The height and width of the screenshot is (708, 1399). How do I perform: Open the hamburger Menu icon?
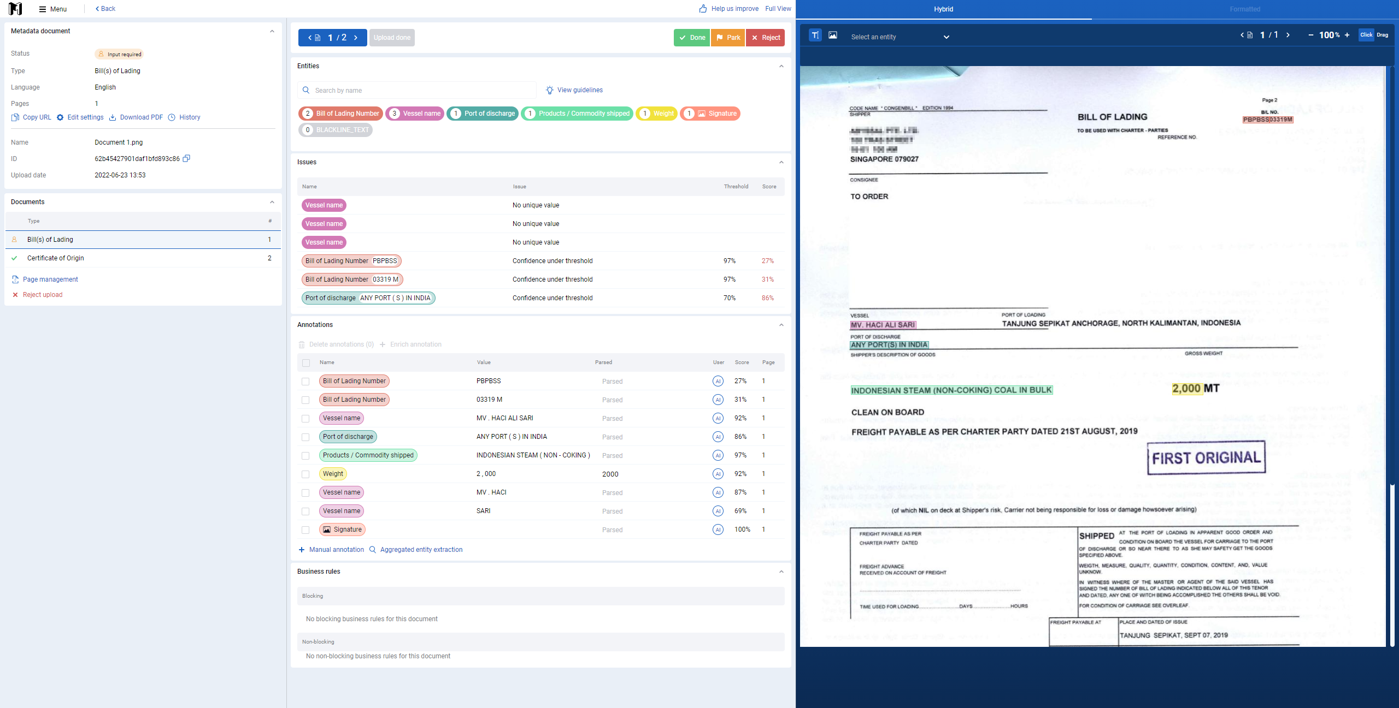tap(43, 9)
